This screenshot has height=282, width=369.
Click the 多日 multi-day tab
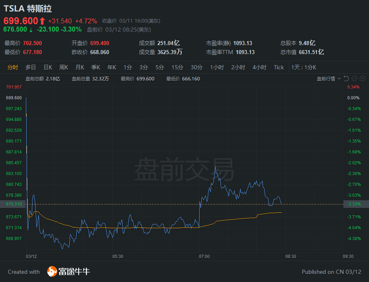click(x=30, y=67)
